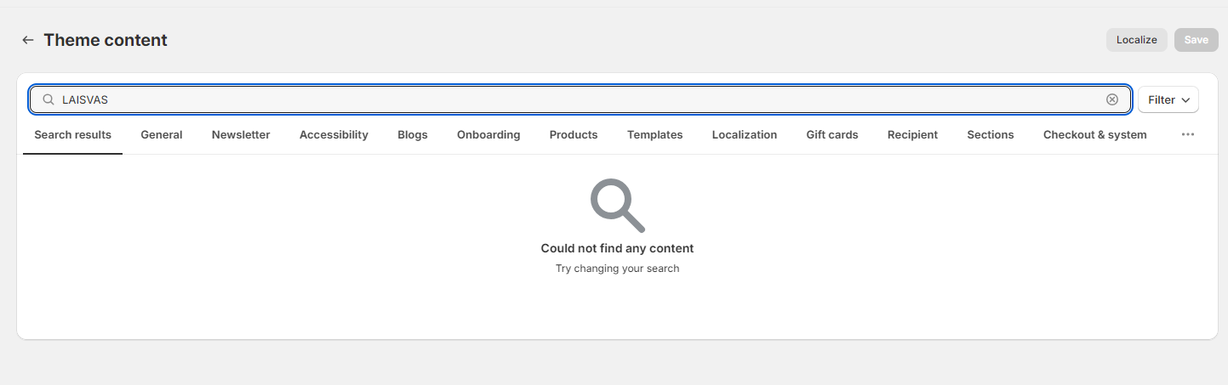This screenshot has width=1228, height=385.
Task: Clear the search field with the X icon
Action: pyautogui.click(x=1111, y=99)
